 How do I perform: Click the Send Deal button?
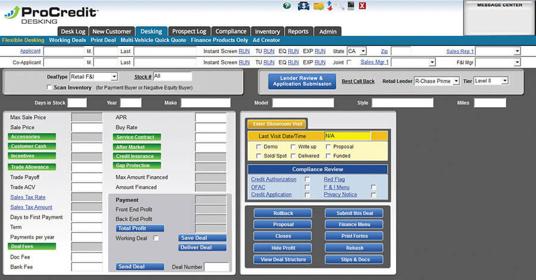pyautogui.click(x=140, y=267)
